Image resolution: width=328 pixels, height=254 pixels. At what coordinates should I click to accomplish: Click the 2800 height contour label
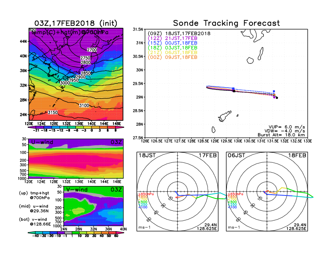[x=86, y=62]
